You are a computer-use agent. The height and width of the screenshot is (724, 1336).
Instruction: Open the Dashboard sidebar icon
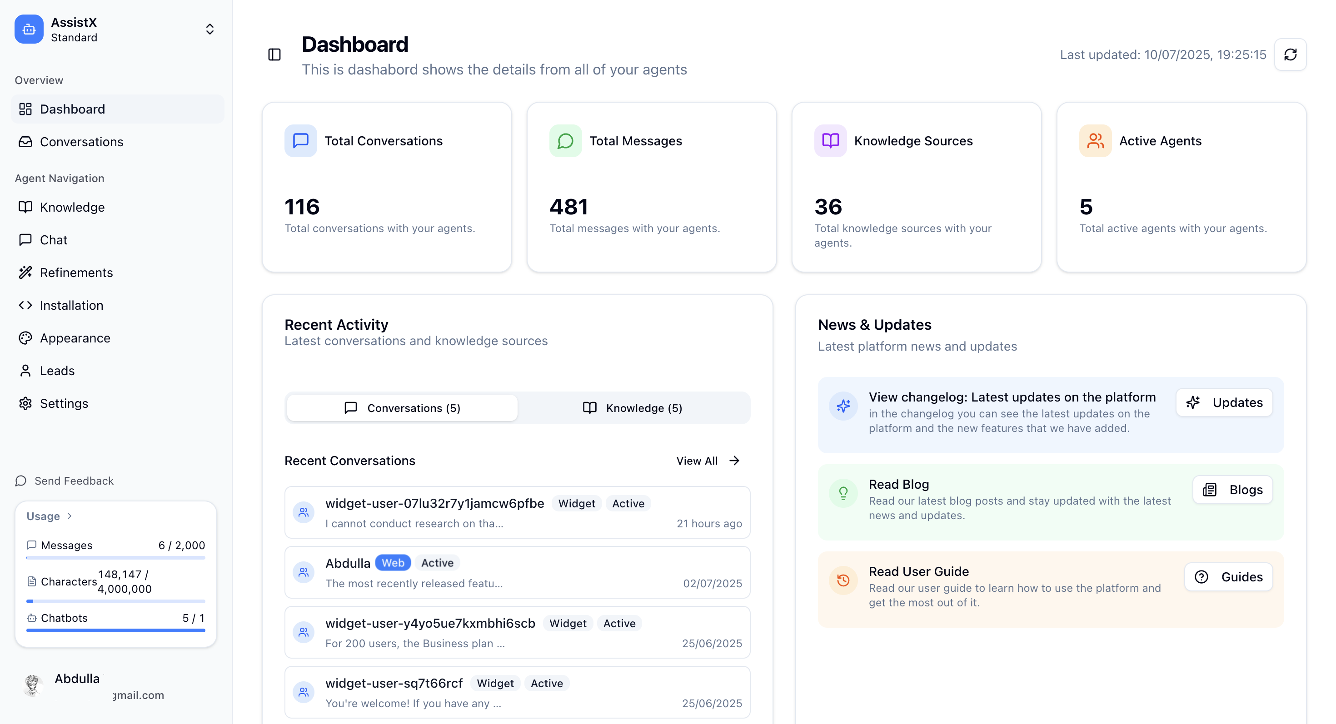(26, 109)
